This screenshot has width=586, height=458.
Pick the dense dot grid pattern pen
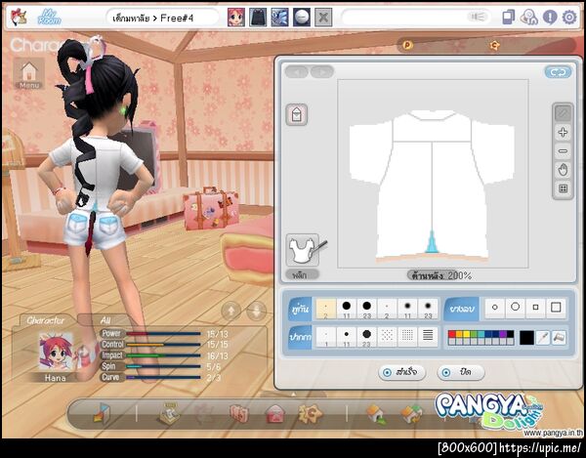click(407, 337)
